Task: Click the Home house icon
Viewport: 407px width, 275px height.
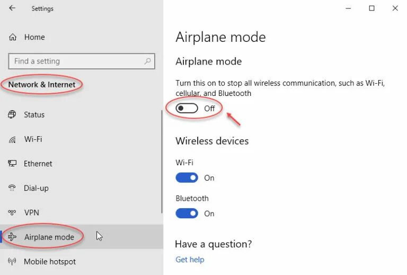Action: (x=13, y=37)
